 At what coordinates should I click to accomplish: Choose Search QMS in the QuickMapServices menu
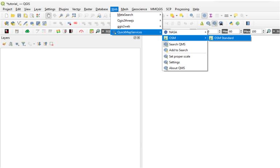pyautogui.click(x=185, y=44)
